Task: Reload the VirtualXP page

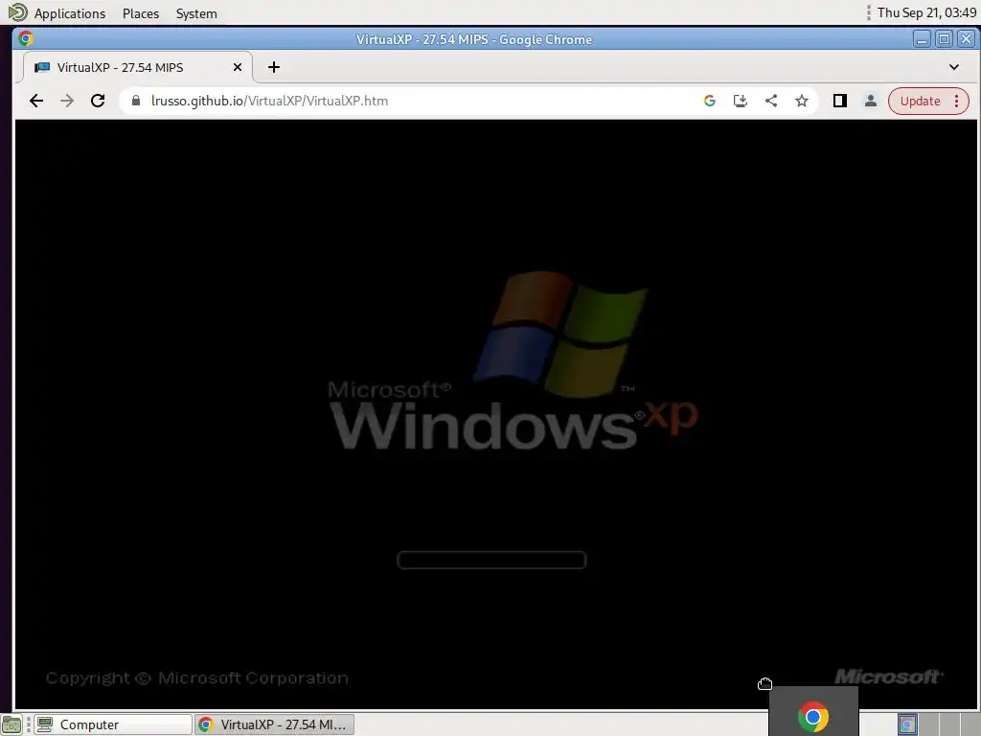Action: tap(98, 101)
